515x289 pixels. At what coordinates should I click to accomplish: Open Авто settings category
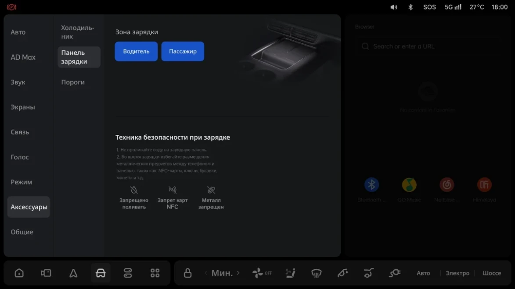tap(18, 32)
